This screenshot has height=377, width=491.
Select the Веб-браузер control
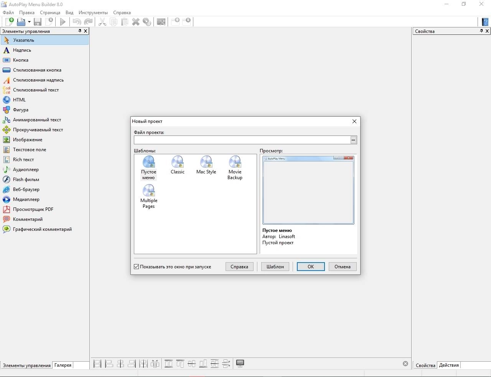[x=44, y=189]
